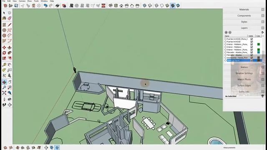Viewport: 267px width, 150px height.
Task: Choose the Tape Measure tool
Action: [4, 65]
